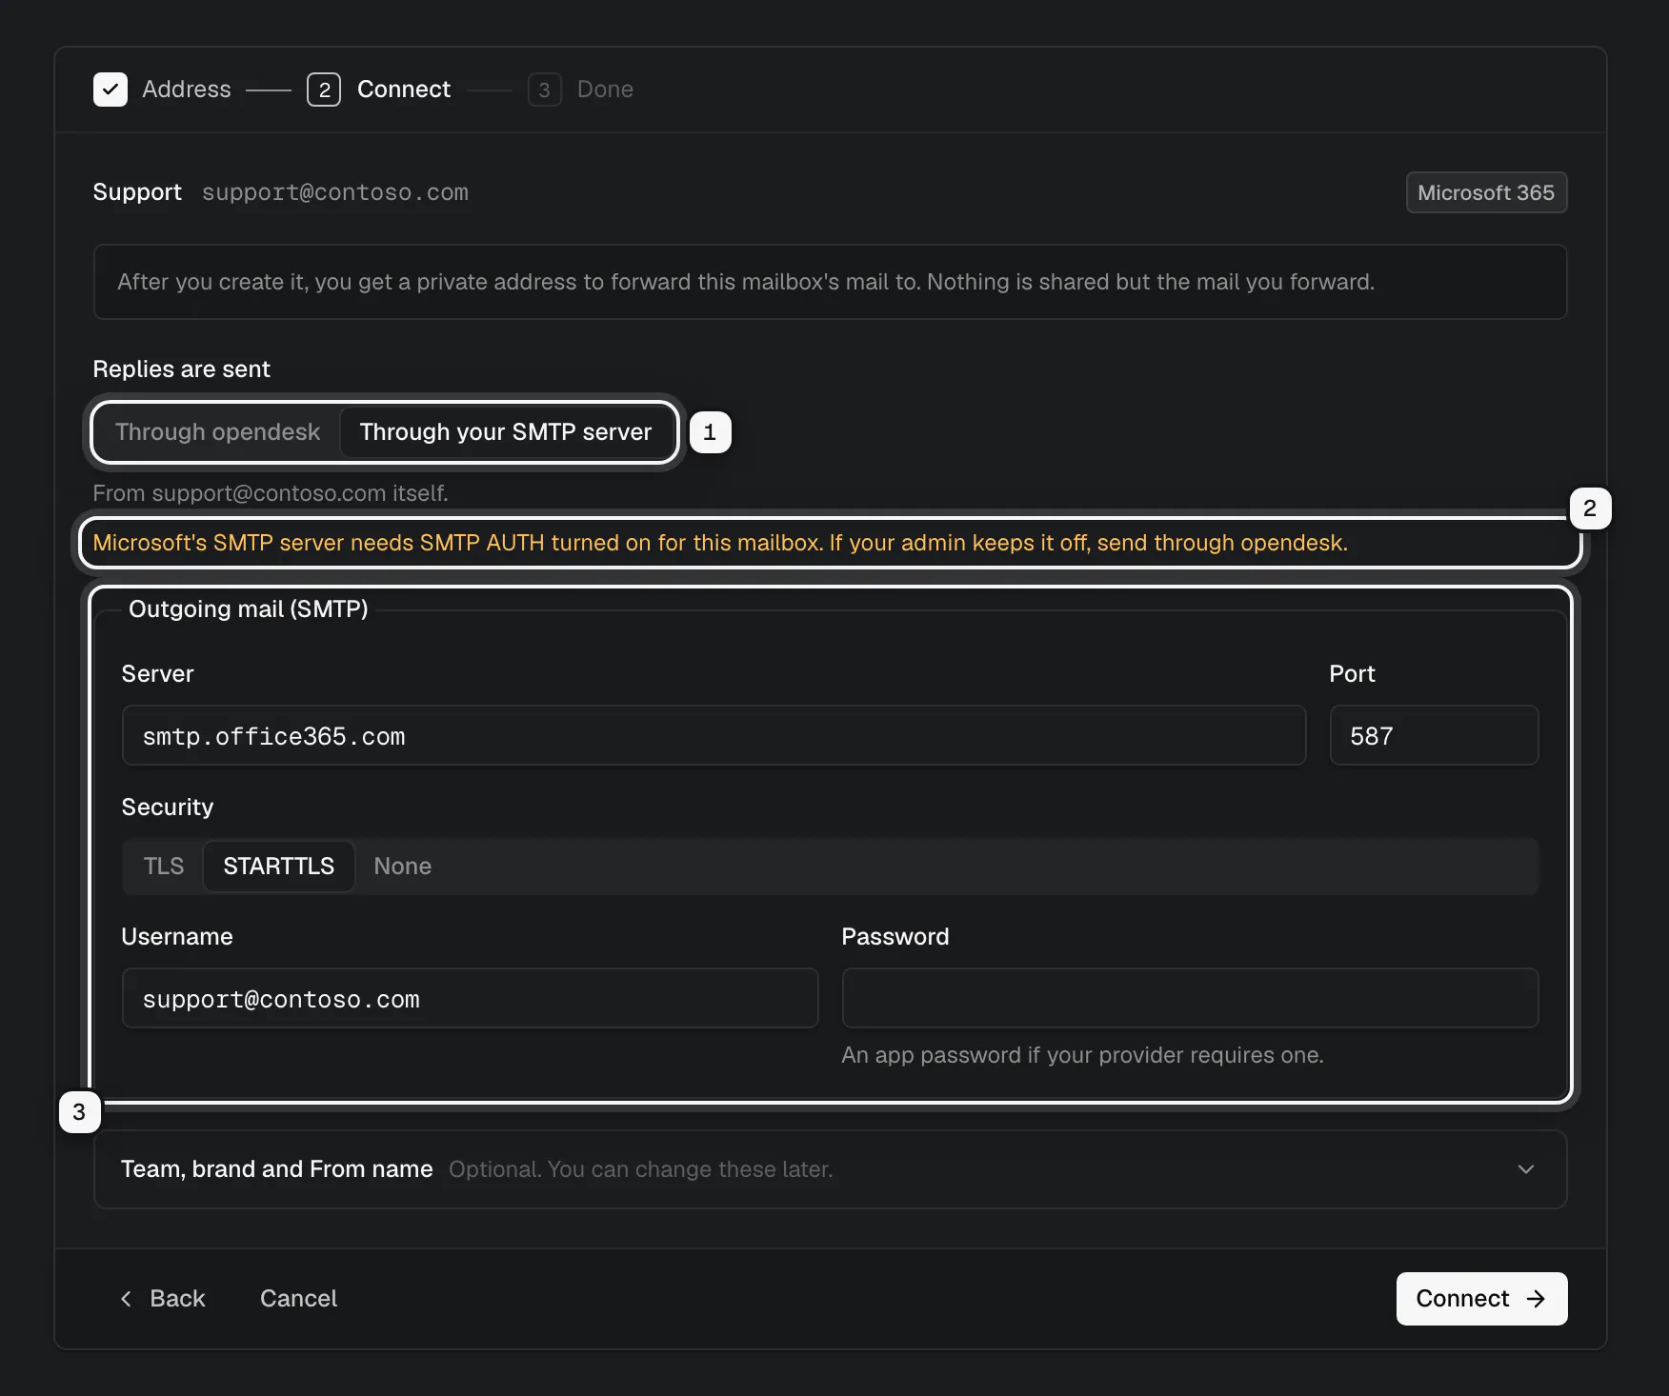The height and width of the screenshot is (1396, 1669).
Task: Click the Connect step label
Action: coord(404,90)
